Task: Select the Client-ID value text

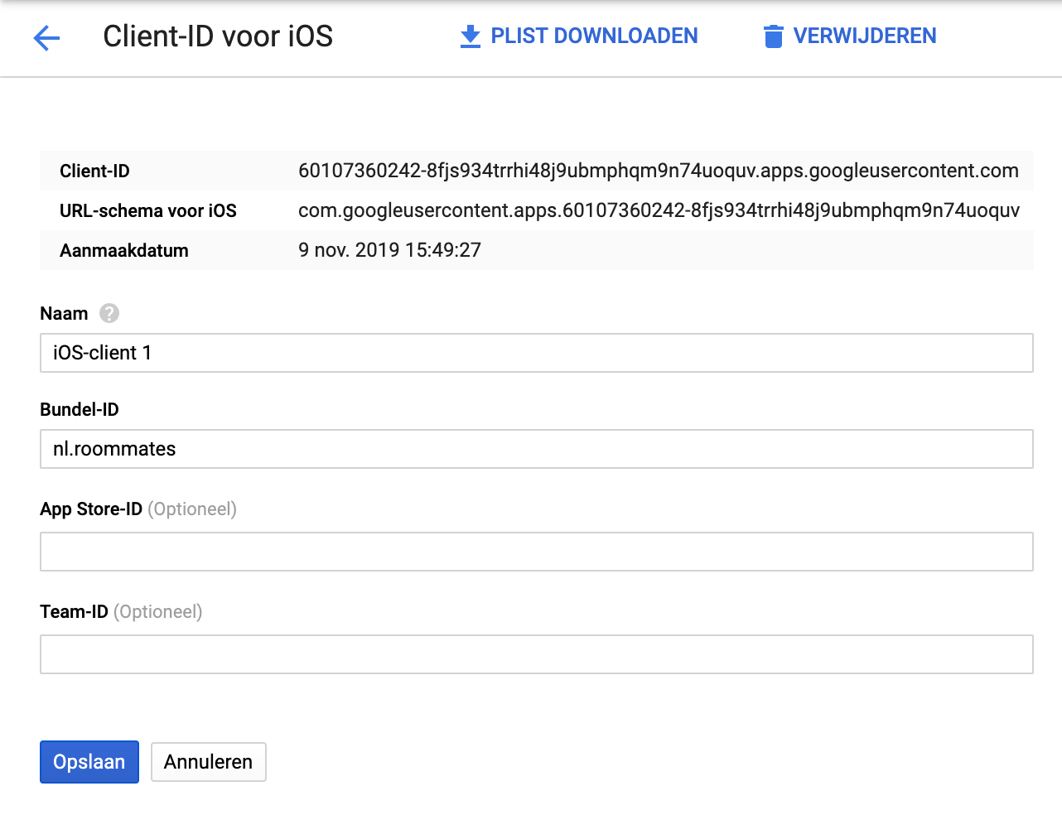Action: coord(659,171)
